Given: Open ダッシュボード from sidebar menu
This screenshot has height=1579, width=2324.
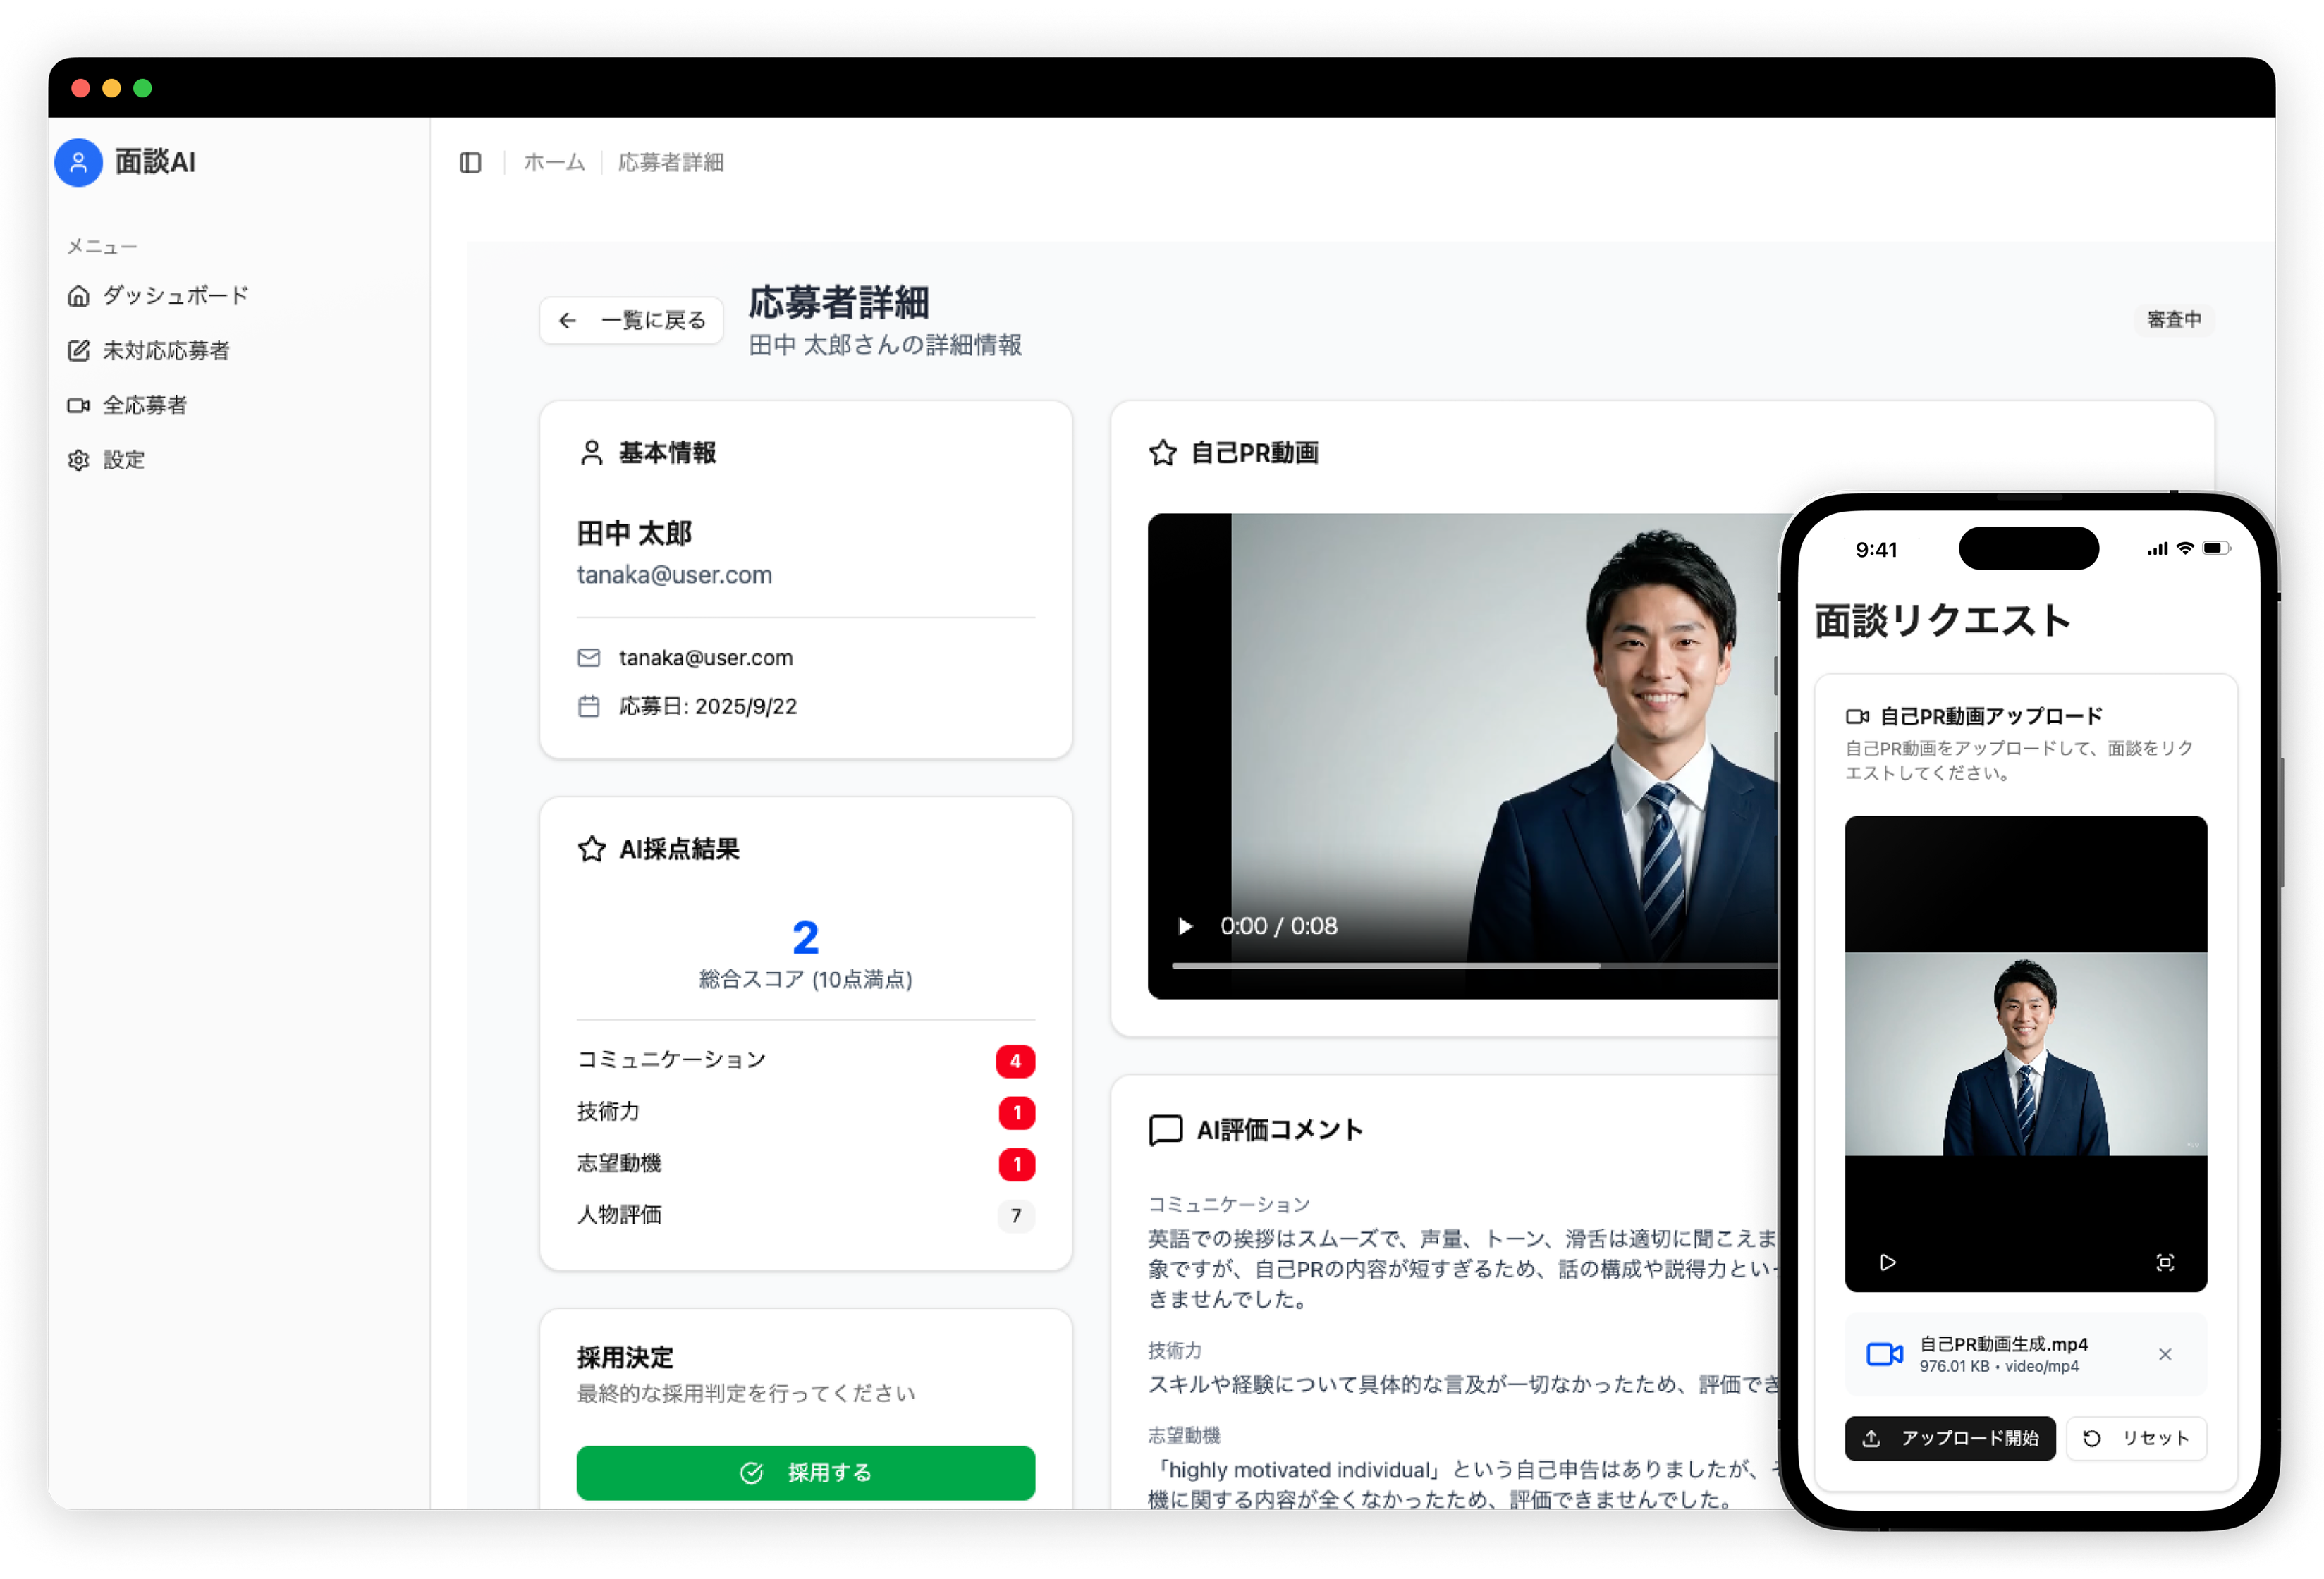Looking at the screenshot, I should [175, 296].
